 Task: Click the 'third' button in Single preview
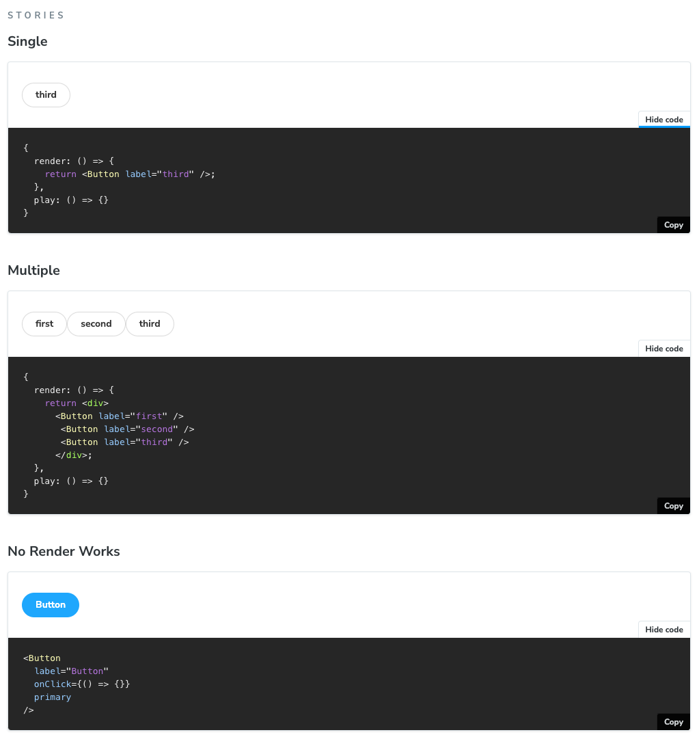[x=46, y=94]
